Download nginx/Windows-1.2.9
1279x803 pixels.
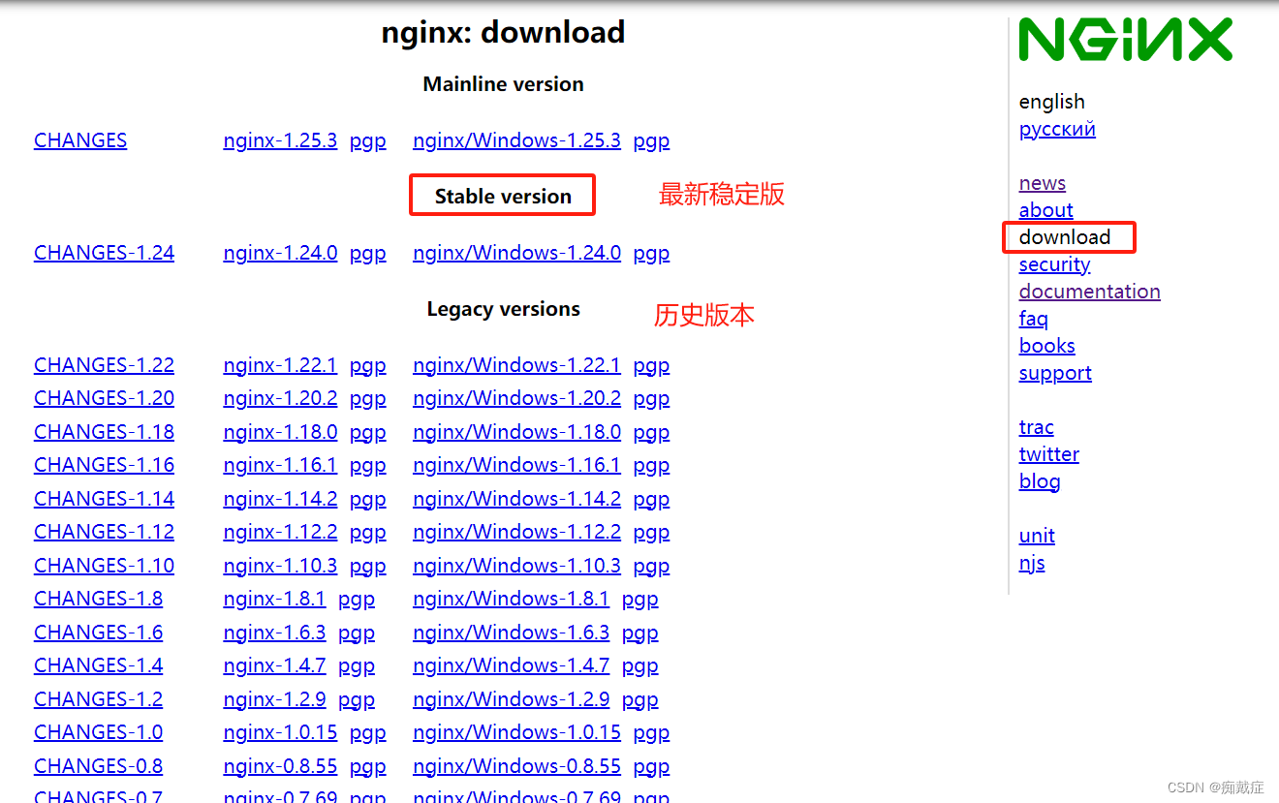pyautogui.click(x=511, y=699)
